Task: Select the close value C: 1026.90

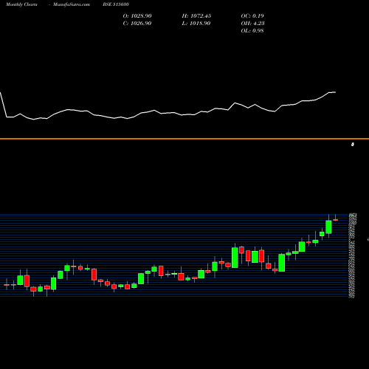Action: (x=137, y=24)
